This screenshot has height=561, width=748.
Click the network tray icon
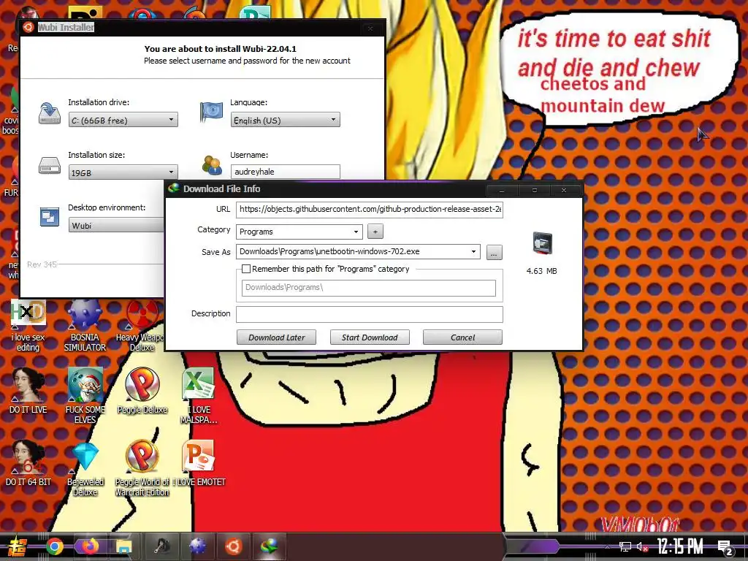pos(625,546)
